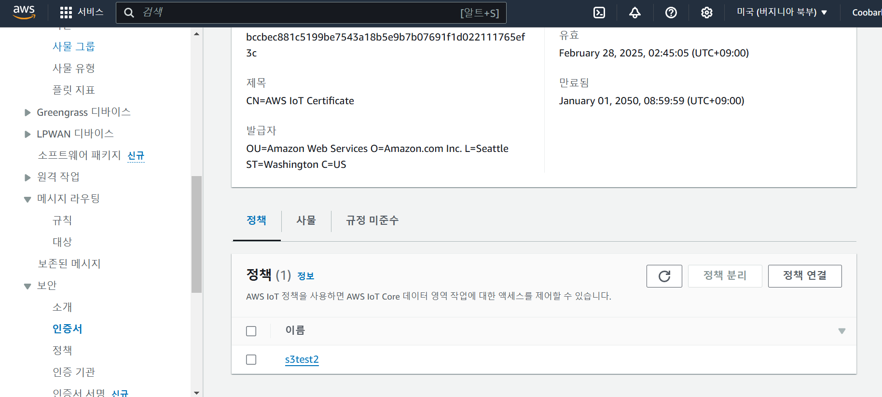This screenshot has width=882, height=397.
Task: Open 보존된 메시지 in sidebar
Action: (69, 264)
